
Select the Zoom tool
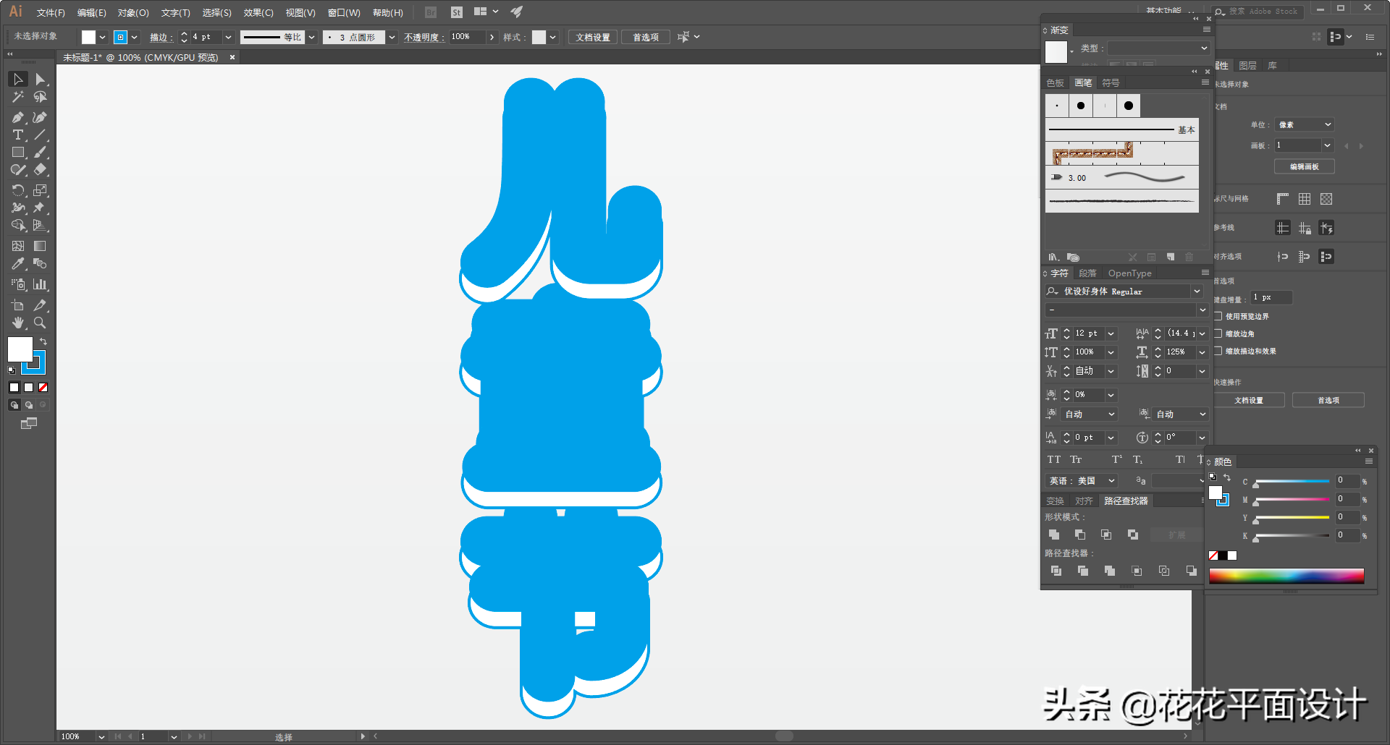(40, 323)
